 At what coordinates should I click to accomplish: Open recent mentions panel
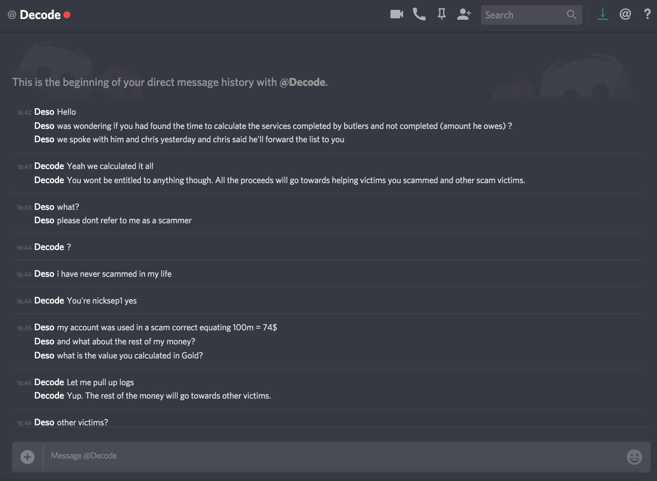625,14
